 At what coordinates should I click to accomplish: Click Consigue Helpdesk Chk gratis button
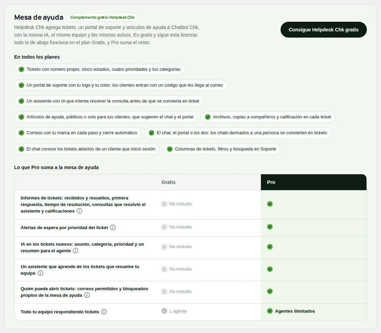323,30
